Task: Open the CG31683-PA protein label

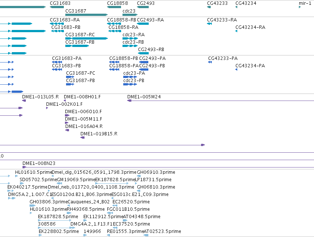Action: [x=67, y=58]
